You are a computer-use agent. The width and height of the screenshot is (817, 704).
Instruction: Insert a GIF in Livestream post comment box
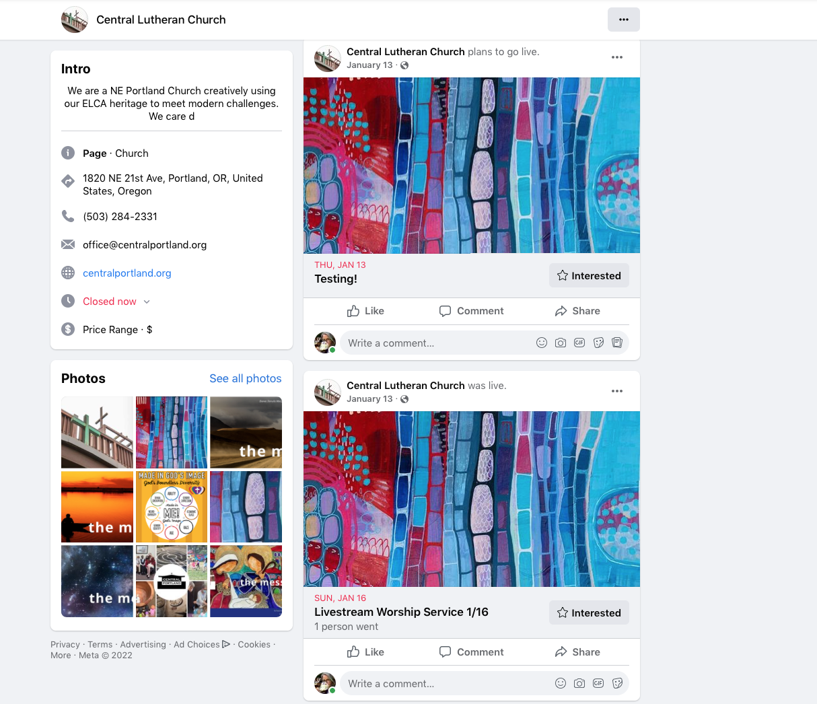pos(598,683)
